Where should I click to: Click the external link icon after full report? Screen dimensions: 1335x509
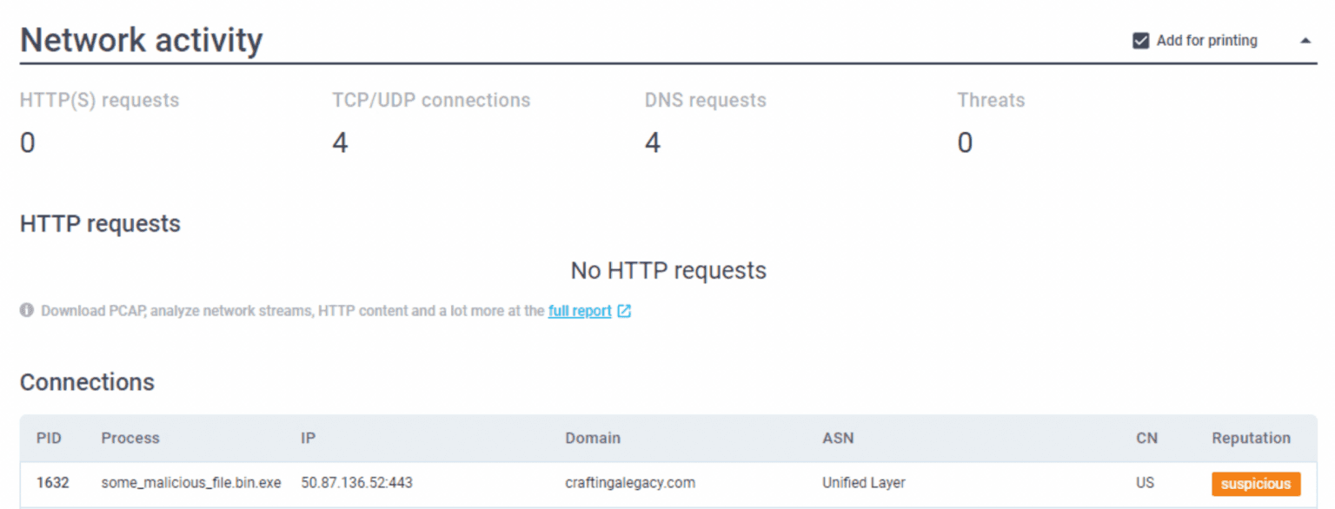click(624, 311)
